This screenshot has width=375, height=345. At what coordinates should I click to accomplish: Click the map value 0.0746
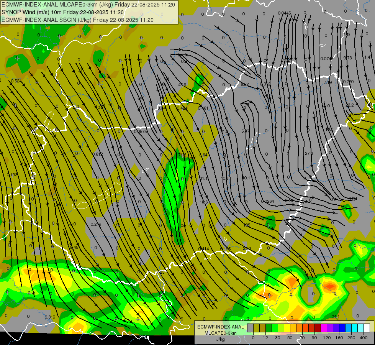[x=327, y=59]
